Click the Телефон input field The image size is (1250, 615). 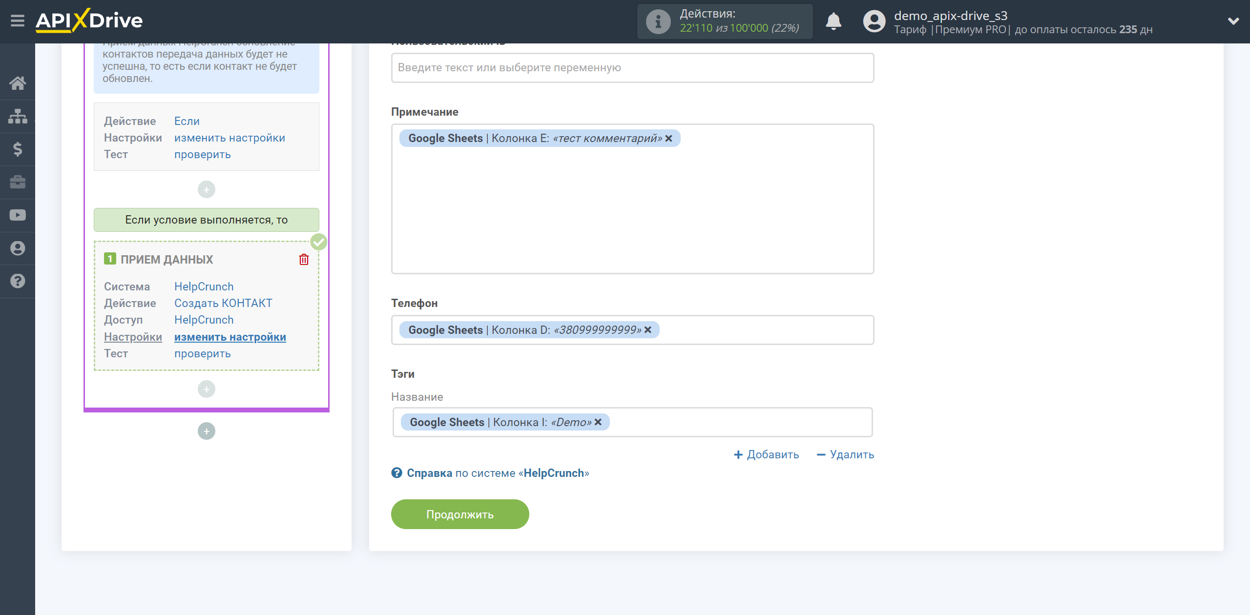coord(632,330)
